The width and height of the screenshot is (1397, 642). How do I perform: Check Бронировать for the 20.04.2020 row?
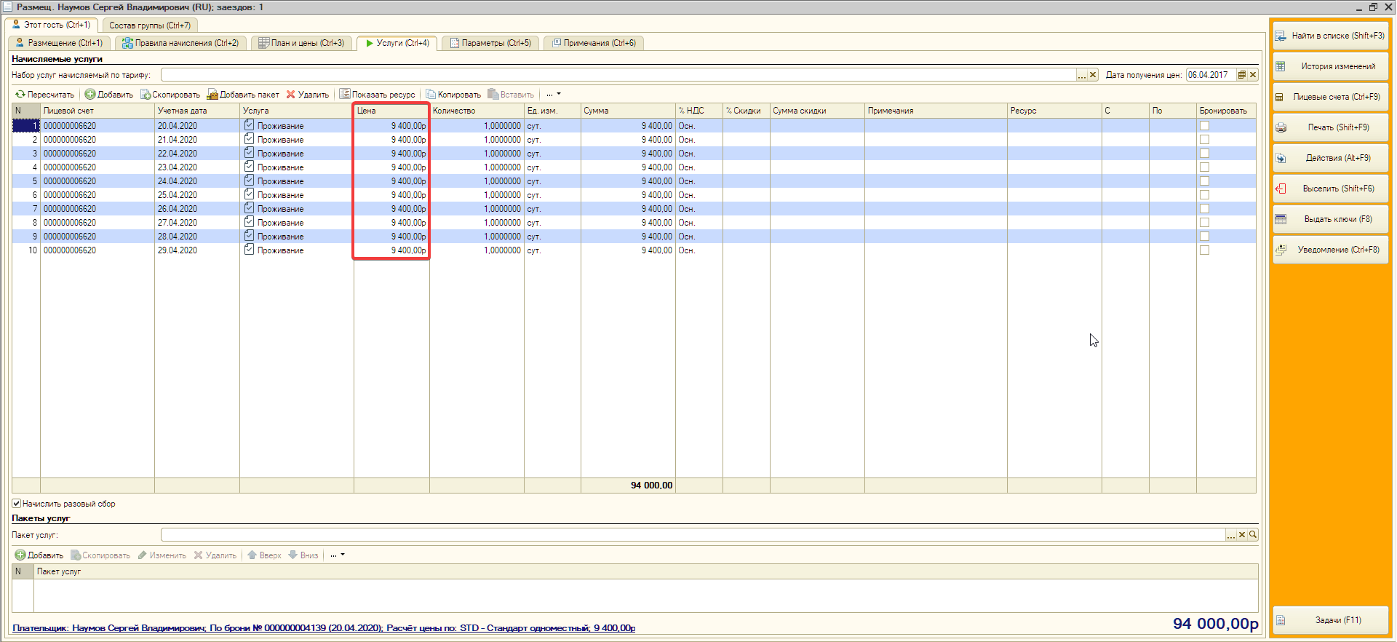(x=1204, y=126)
